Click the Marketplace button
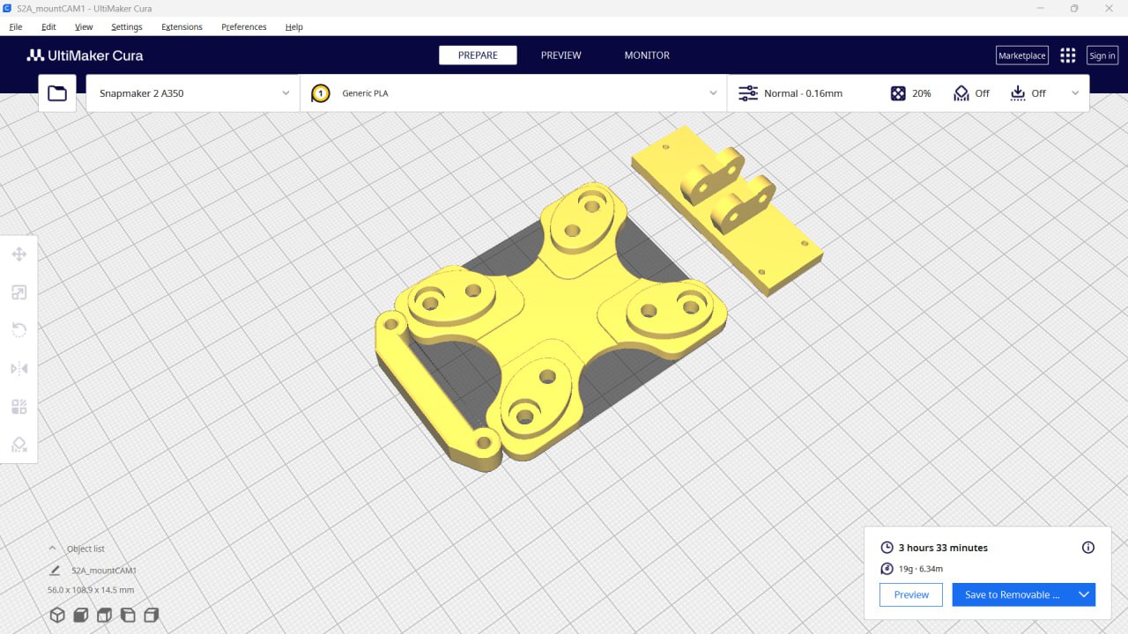The height and width of the screenshot is (634, 1128). [x=1021, y=55]
